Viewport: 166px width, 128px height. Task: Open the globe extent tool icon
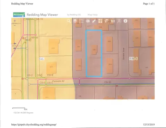(119, 21)
